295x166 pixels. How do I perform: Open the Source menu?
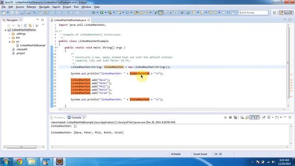click(20, 7)
